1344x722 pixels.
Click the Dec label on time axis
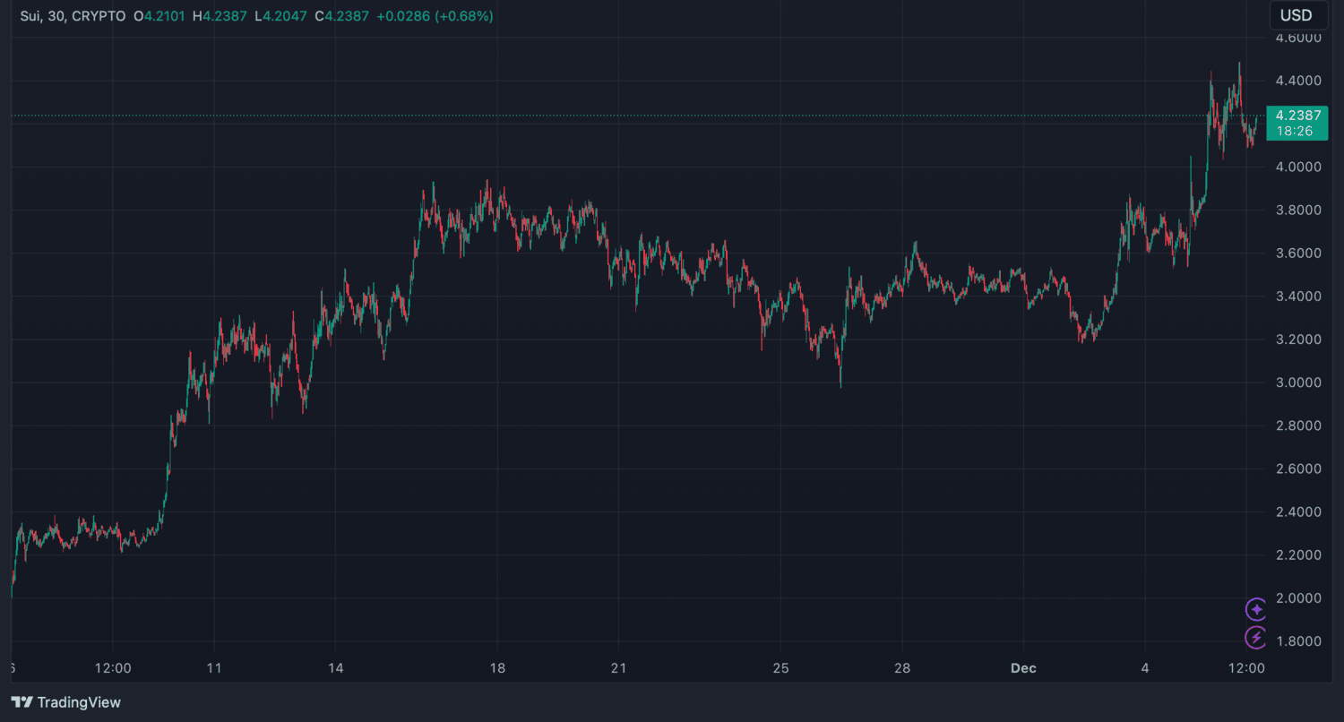point(1022,668)
